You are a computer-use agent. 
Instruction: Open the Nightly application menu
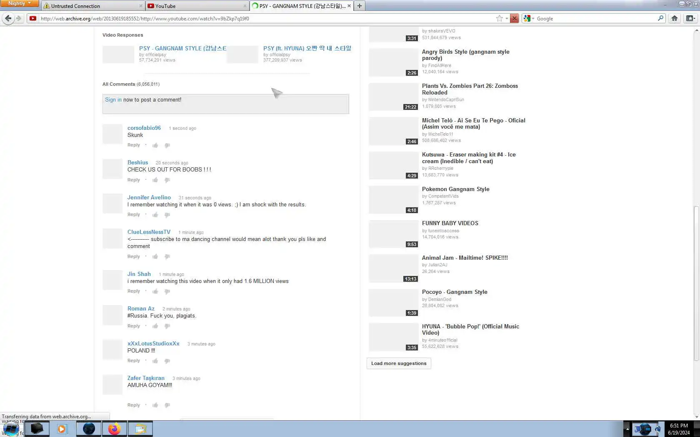point(20,3)
